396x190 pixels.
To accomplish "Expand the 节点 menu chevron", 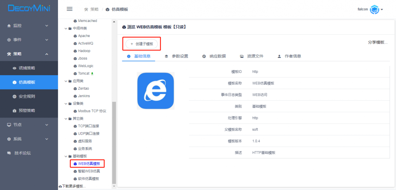I will pyautogui.click(x=47, y=125).
